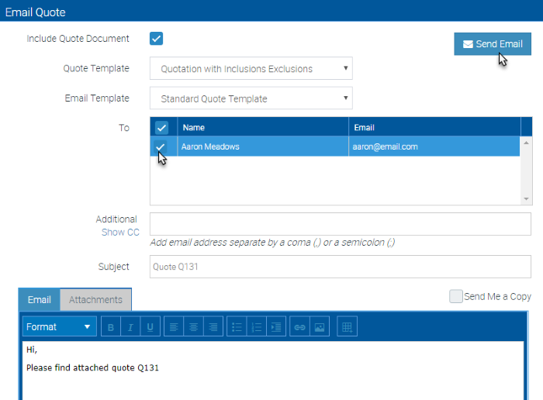Open Email Template dropdown
543x400 pixels.
click(x=251, y=98)
